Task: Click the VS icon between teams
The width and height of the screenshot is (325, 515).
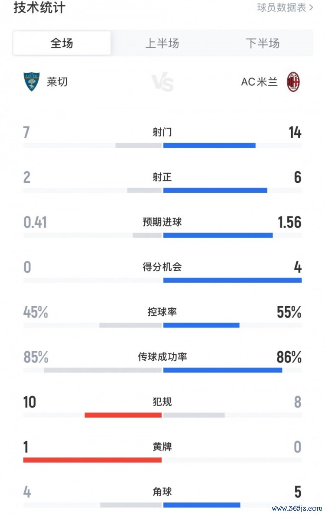Action: click(162, 82)
